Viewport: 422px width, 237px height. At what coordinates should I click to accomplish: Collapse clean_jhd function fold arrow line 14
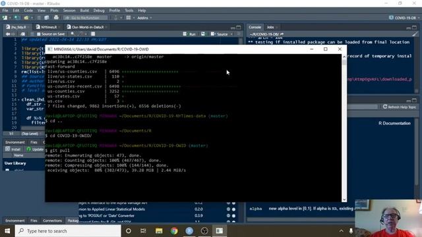pos(18,99)
